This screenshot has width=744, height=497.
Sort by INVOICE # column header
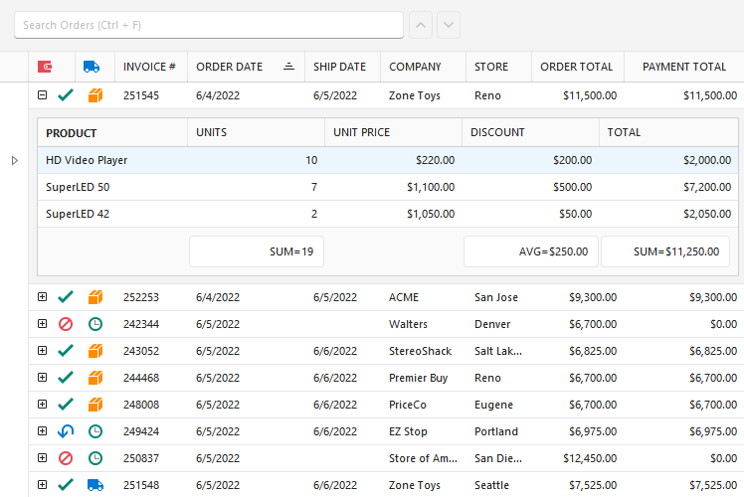tap(151, 67)
